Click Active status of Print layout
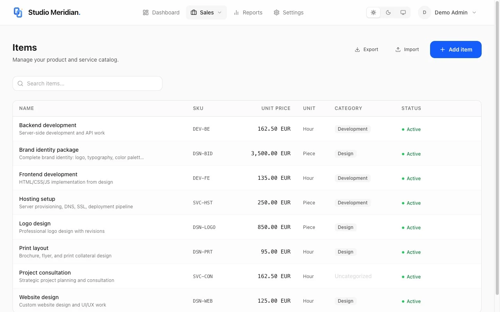The image size is (500, 312). pyautogui.click(x=411, y=252)
